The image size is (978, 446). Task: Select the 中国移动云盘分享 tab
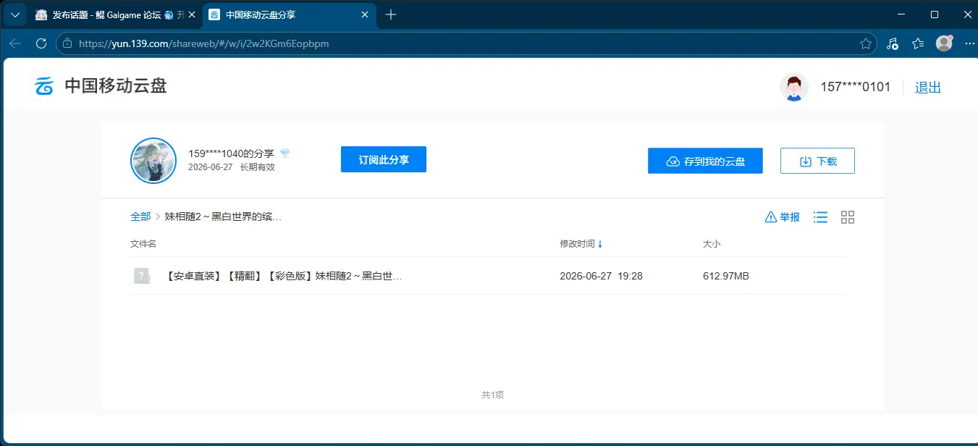290,14
